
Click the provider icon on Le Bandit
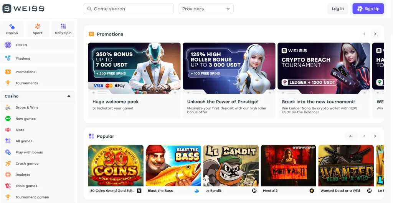click(254, 191)
